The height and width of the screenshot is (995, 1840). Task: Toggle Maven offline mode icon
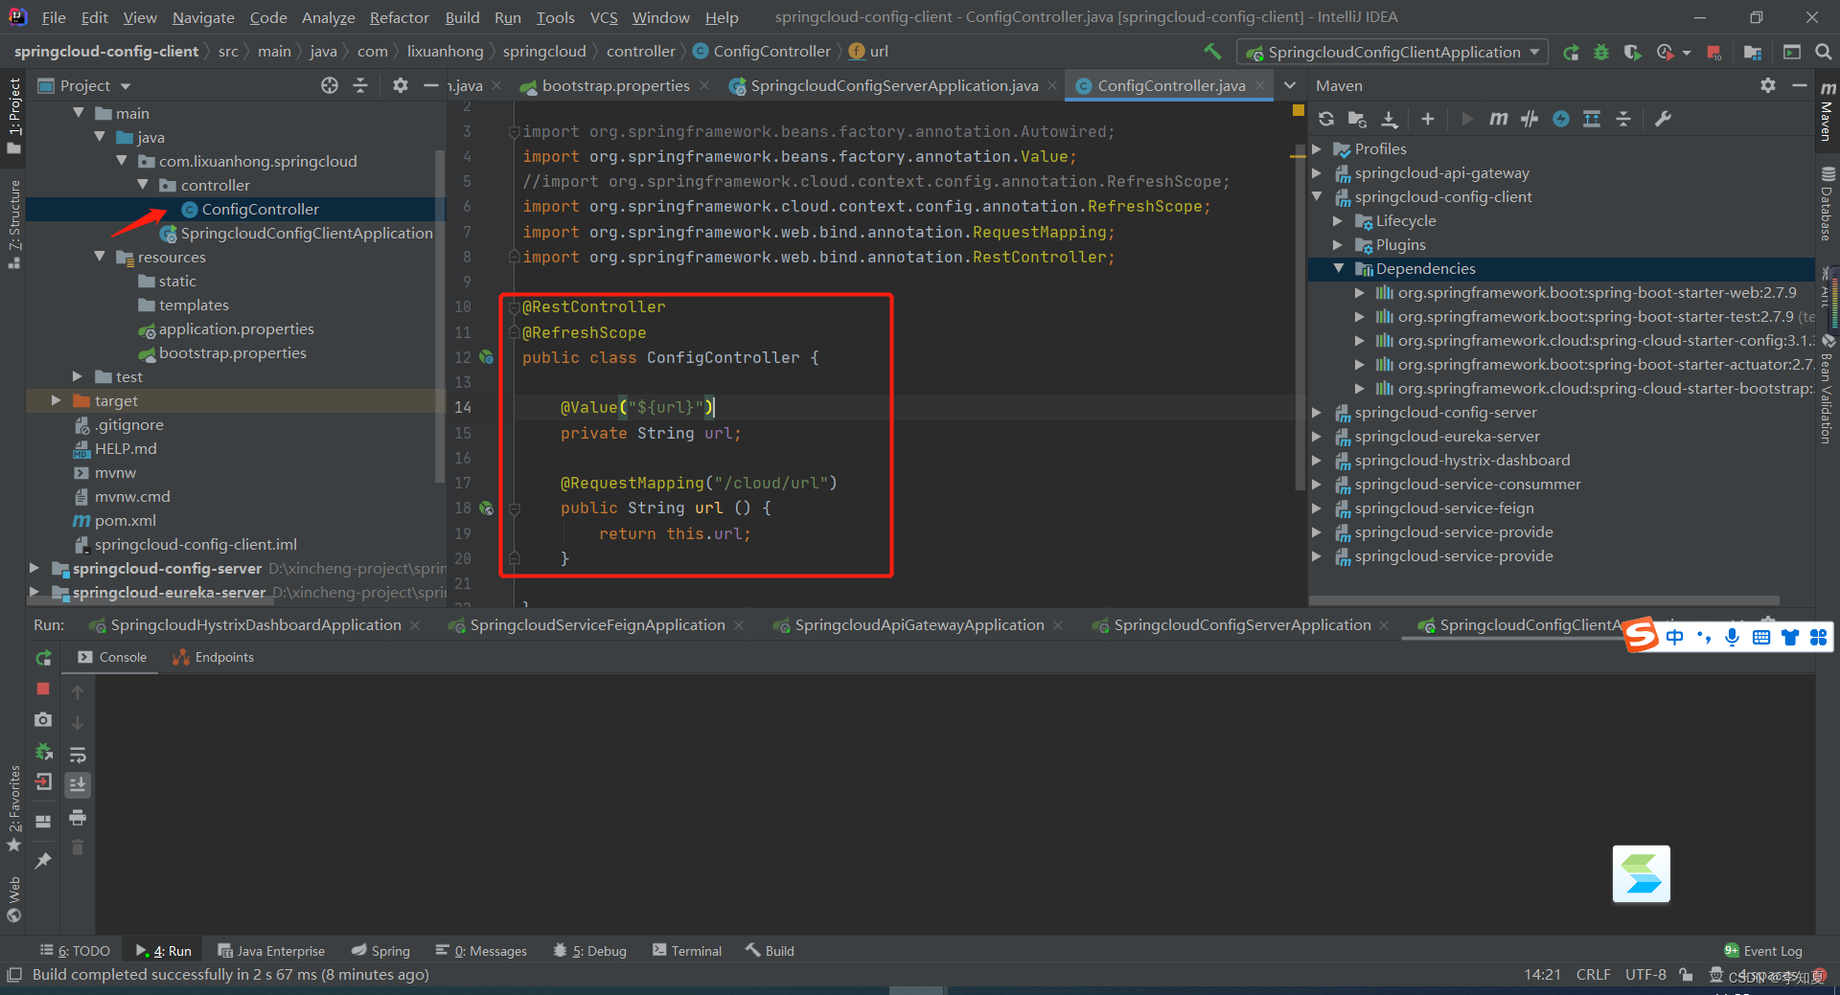[x=1529, y=119]
